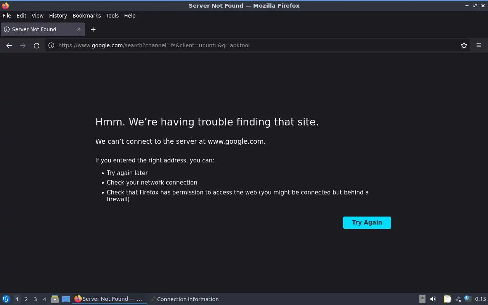Open the removable media eject tray icon
Image resolution: width=488 pixels, height=305 pixels.
[x=422, y=299]
